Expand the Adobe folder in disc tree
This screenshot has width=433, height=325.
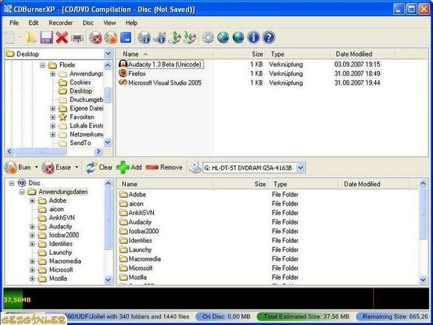pos(32,201)
